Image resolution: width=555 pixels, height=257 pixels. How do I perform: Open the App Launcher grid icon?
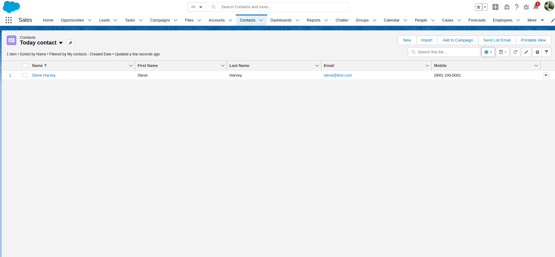point(8,20)
